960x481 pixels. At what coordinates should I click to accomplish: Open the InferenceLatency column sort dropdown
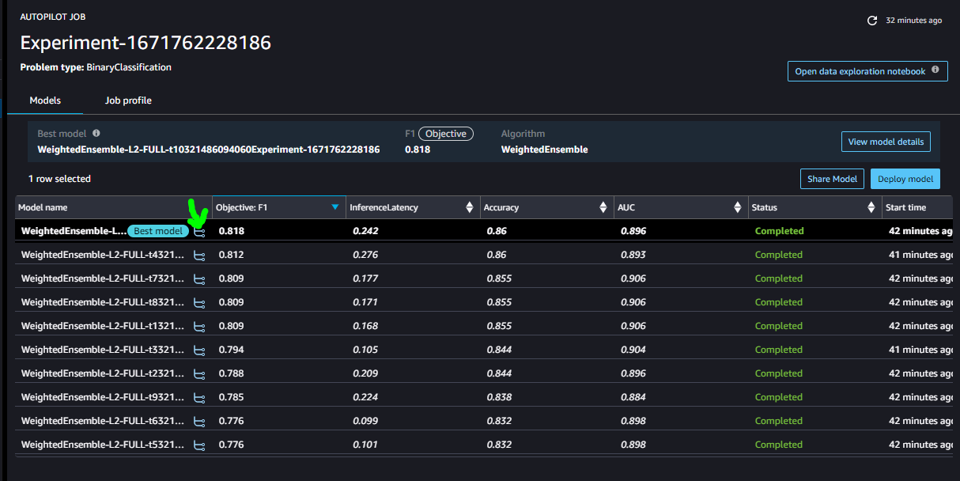470,206
